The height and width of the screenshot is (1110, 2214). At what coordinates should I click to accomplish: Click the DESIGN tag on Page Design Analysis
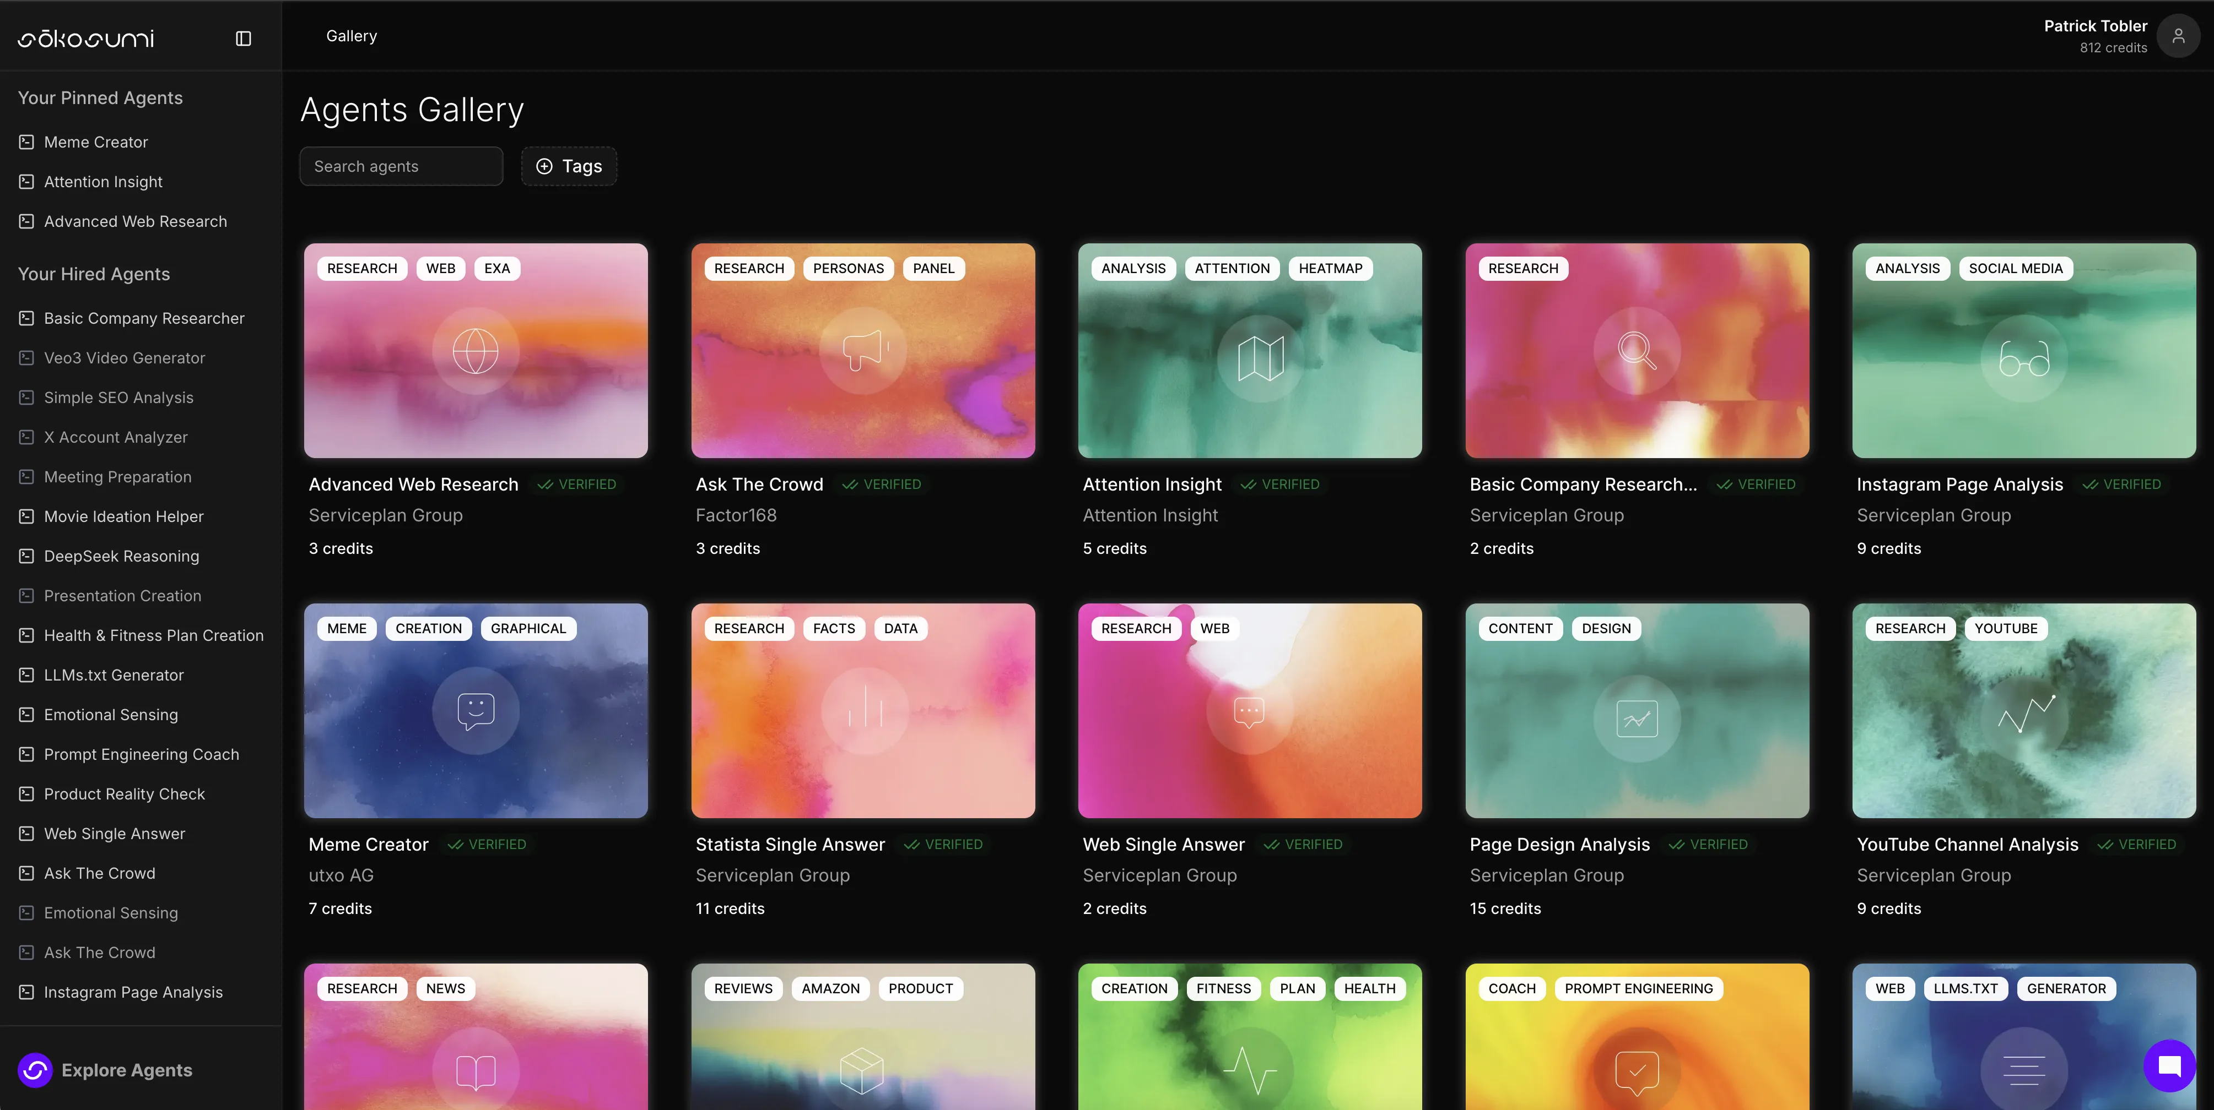click(1606, 628)
